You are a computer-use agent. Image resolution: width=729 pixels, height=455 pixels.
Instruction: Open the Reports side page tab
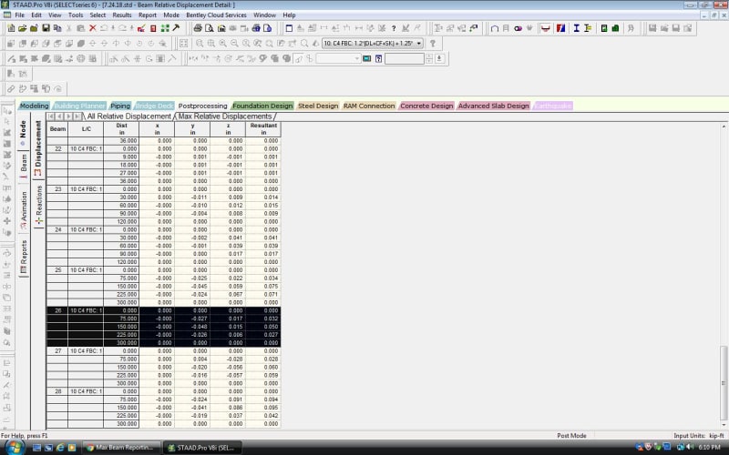(24, 257)
